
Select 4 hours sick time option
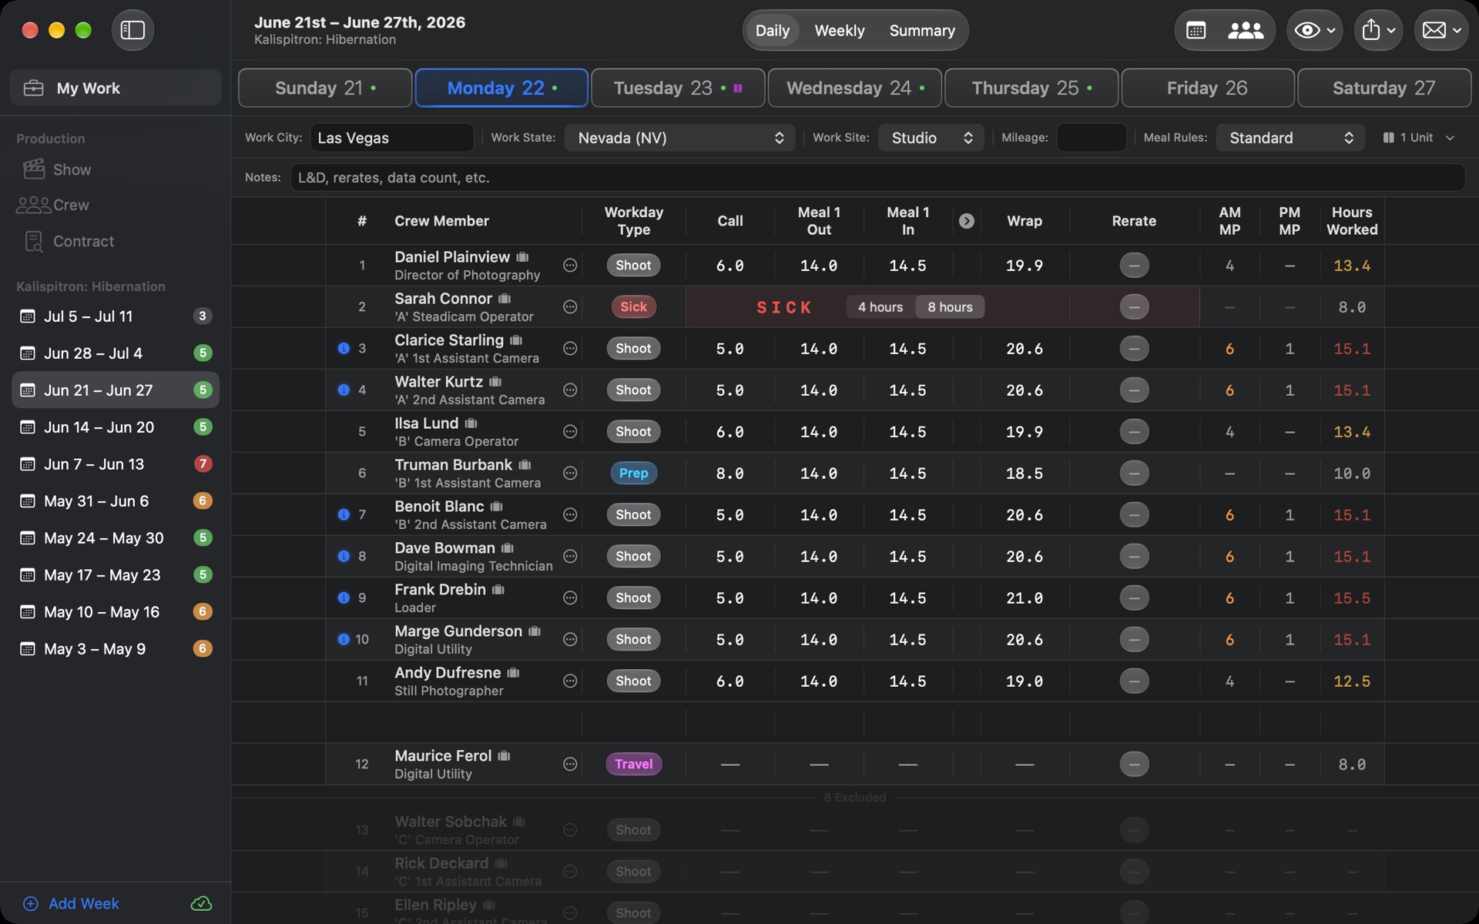[x=880, y=306]
